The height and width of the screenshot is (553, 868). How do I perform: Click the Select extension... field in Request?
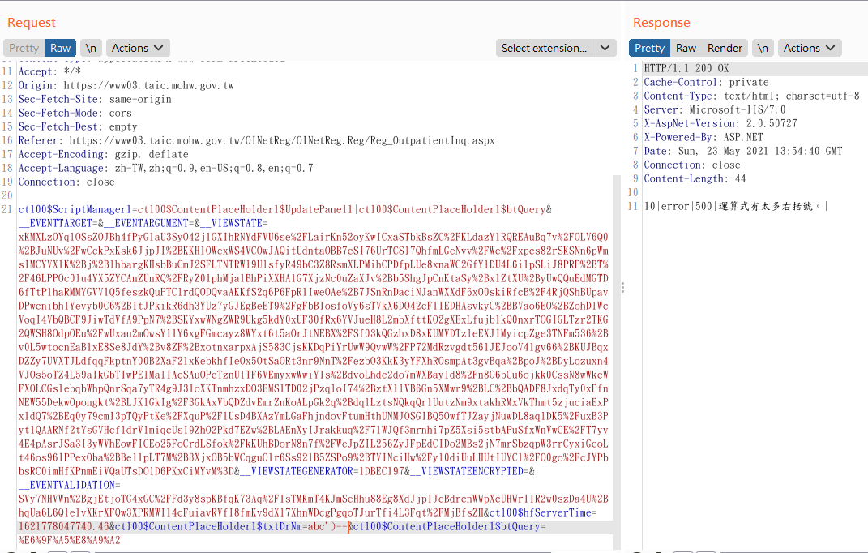coord(544,48)
